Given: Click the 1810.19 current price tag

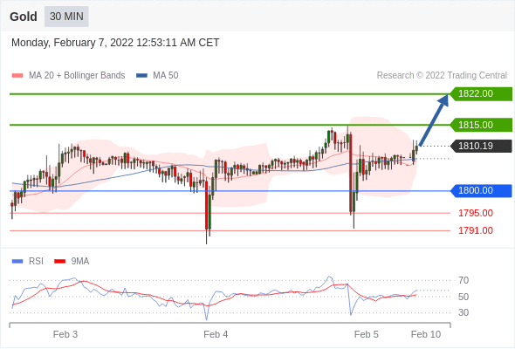Looking at the screenshot, I should tap(481, 146).
